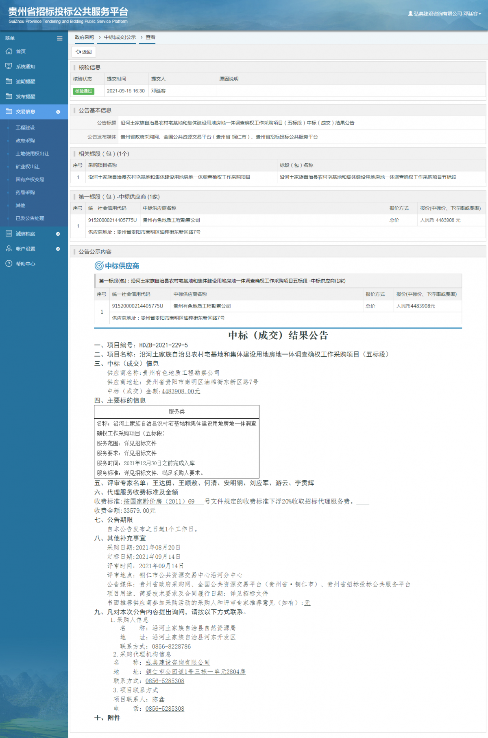Open 帮助中心 menu label
The image size is (488, 738).
[x=26, y=264]
